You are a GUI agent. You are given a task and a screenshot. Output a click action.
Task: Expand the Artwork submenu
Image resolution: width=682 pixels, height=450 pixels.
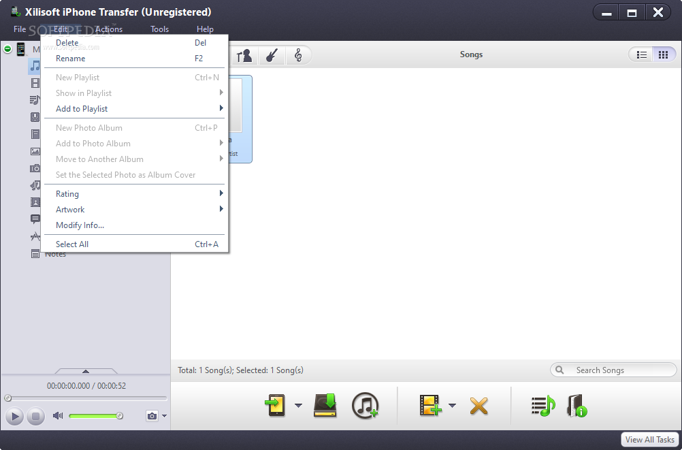134,209
